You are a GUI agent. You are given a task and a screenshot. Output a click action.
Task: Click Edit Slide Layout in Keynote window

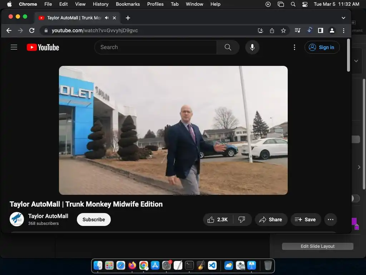(x=317, y=246)
